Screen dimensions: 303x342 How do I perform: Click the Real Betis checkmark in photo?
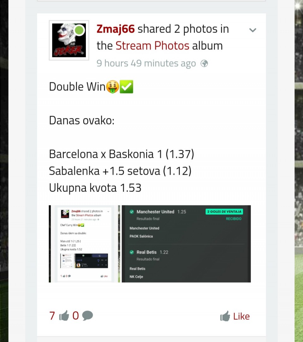[132, 252]
